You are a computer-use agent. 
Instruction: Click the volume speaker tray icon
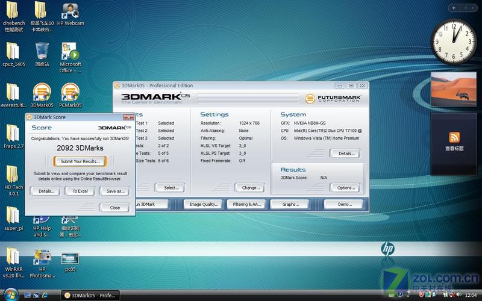coord(459,295)
